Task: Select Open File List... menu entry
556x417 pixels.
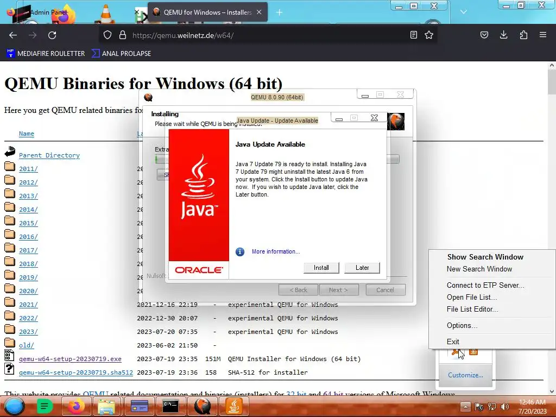Action: pos(472,298)
